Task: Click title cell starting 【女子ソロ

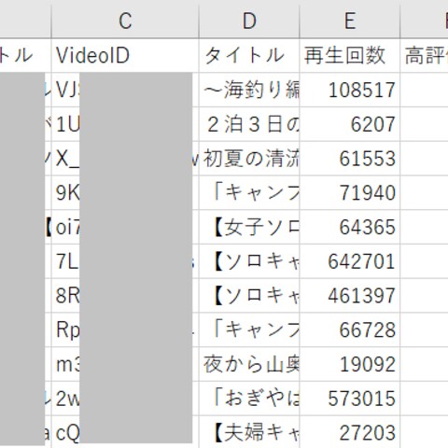Action: click(x=249, y=227)
